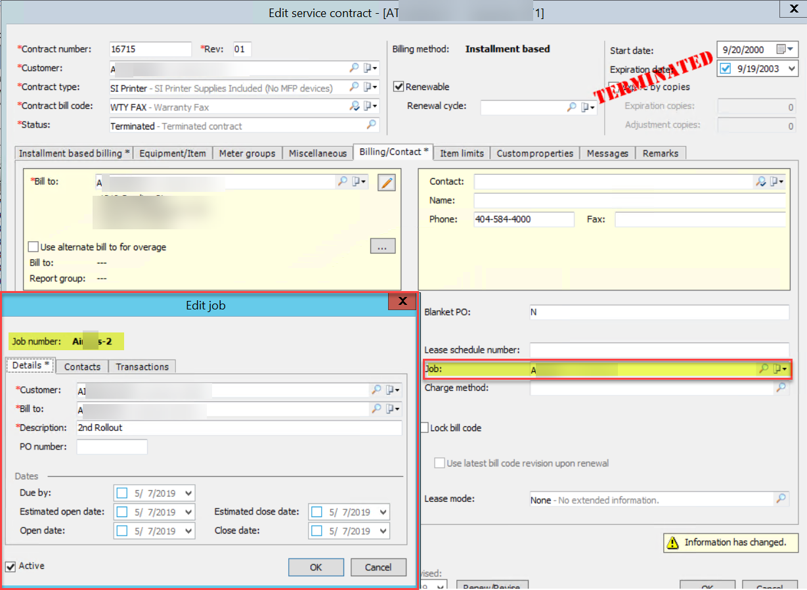
Task: Toggle the Renewable checkbox
Action: pos(398,87)
